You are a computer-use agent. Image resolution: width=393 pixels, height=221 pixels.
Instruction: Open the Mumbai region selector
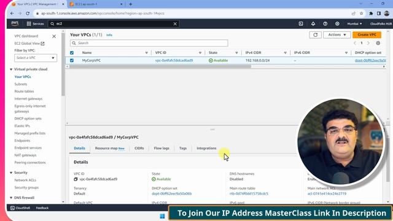[354, 23]
